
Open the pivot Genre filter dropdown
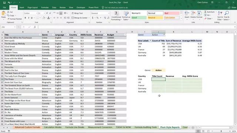[164, 35]
